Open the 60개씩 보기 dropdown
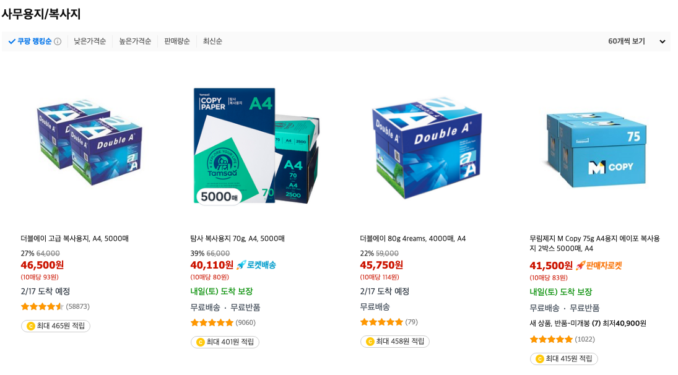The width and height of the screenshot is (678, 375). click(637, 41)
